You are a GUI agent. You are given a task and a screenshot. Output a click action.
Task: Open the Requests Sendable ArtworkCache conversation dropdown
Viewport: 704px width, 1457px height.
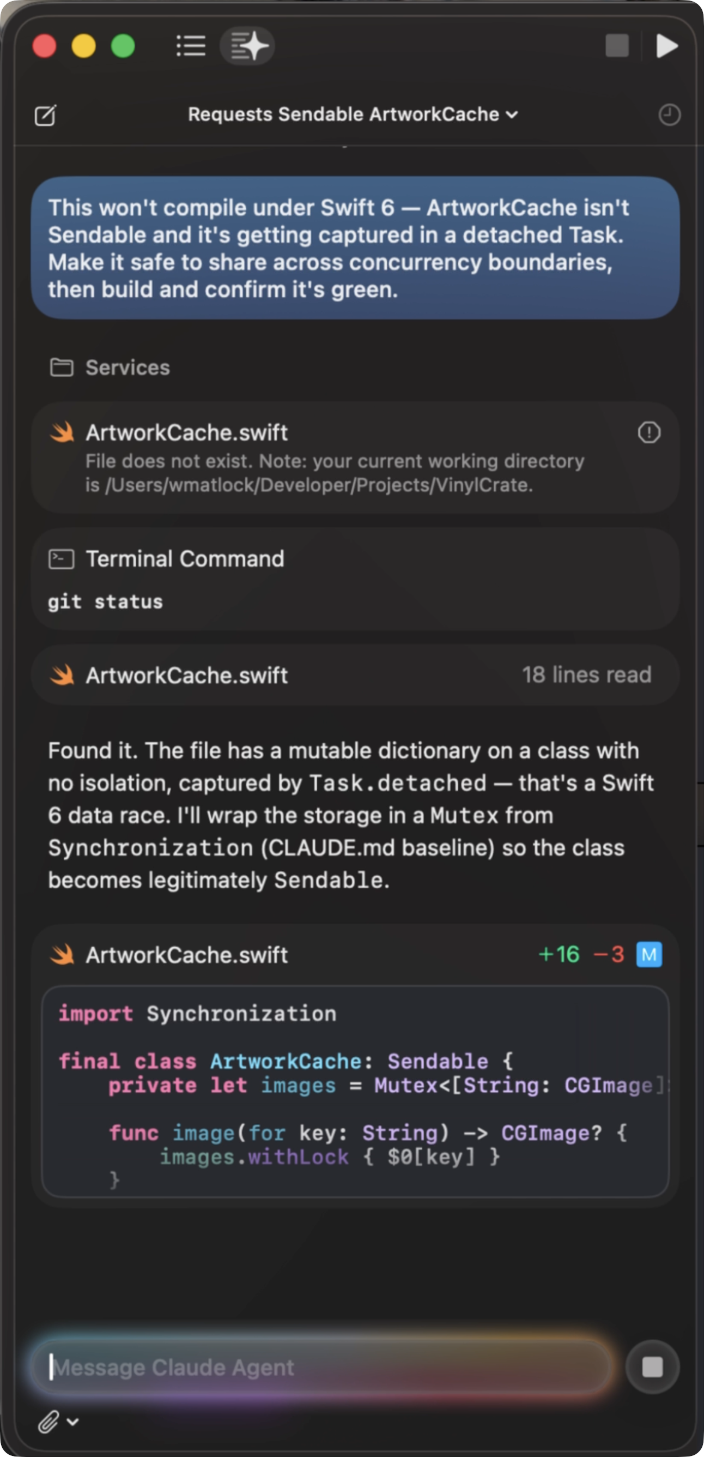(353, 115)
